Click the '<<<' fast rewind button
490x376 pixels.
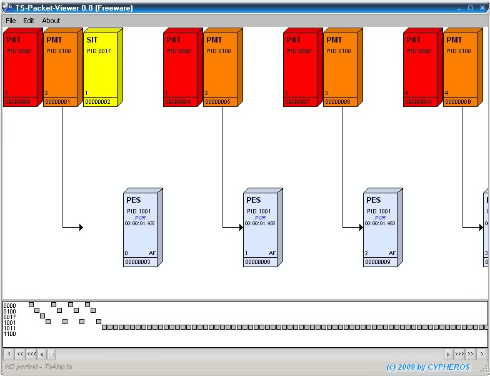(31, 354)
